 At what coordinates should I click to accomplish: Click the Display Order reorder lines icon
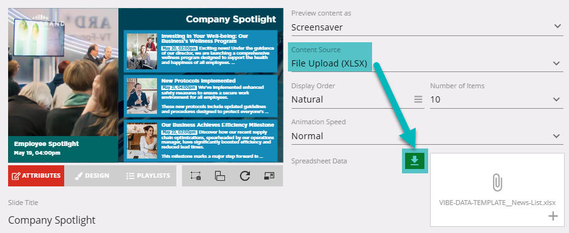point(418,99)
